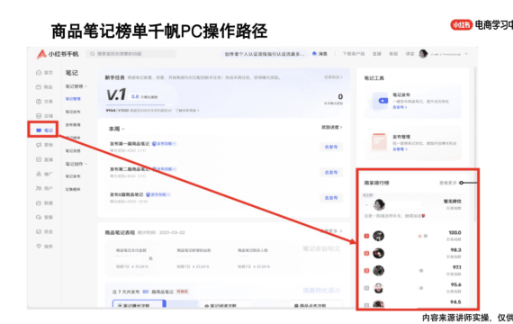Click 直播 in the top header
The width and height of the screenshot is (513, 324).
click(377, 54)
